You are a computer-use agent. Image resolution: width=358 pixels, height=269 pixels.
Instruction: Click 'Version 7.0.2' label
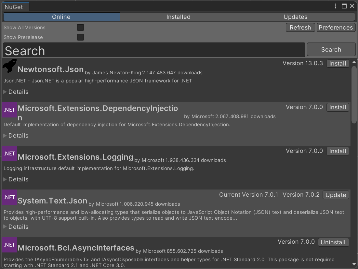coord(301,195)
